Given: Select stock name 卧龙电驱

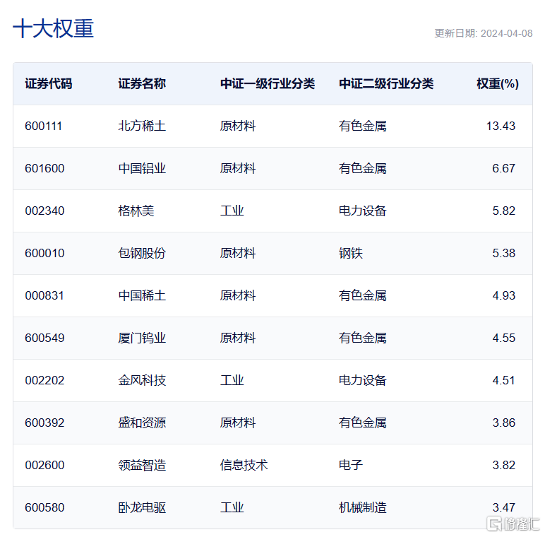Looking at the screenshot, I should point(142,508).
